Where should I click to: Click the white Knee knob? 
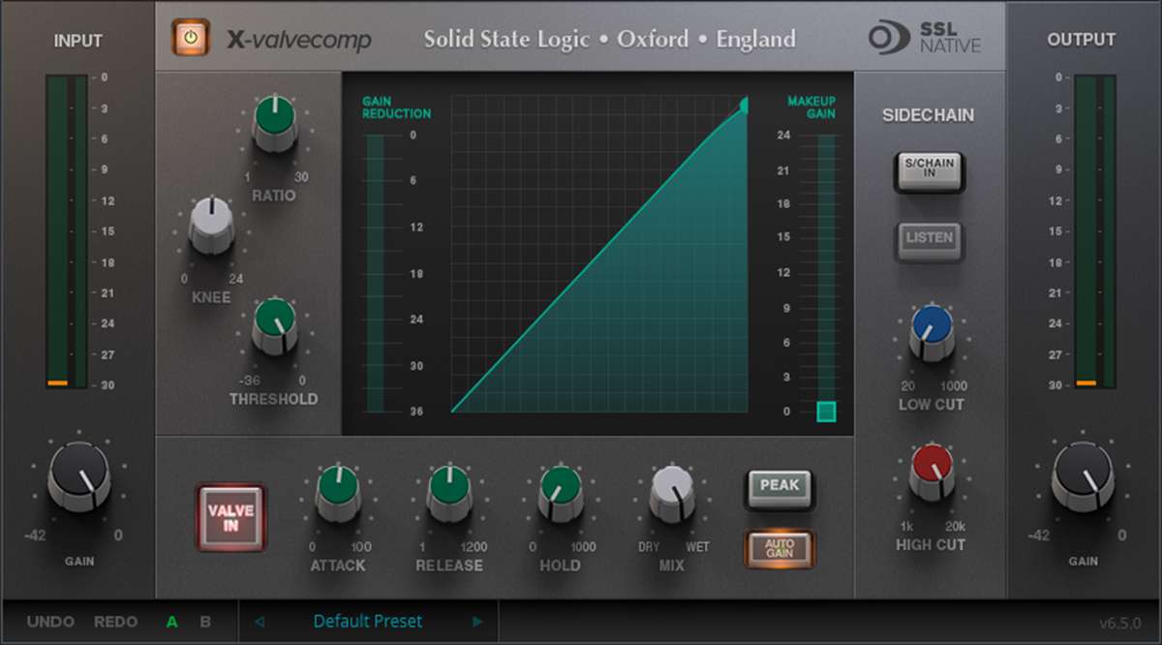(211, 224)
